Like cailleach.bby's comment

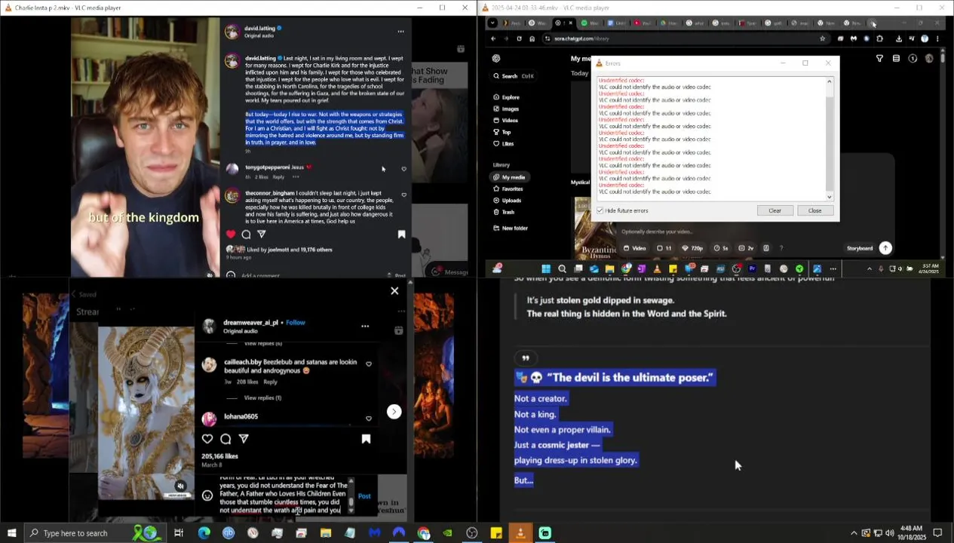(x=369, y=364)
